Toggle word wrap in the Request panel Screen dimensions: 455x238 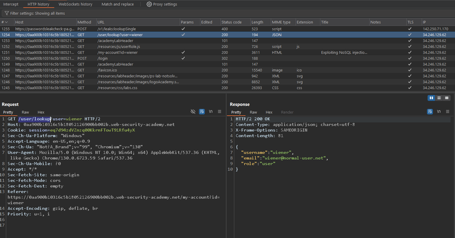click(x=202, y=112)
